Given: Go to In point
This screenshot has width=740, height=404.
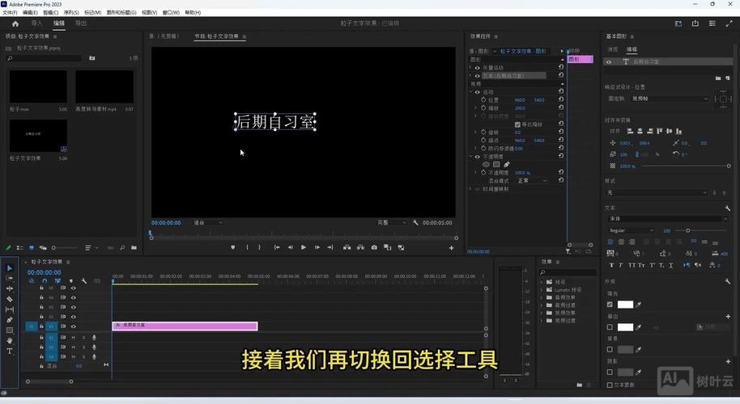Looking at the screenshot, I should click(x=277, y=247).
